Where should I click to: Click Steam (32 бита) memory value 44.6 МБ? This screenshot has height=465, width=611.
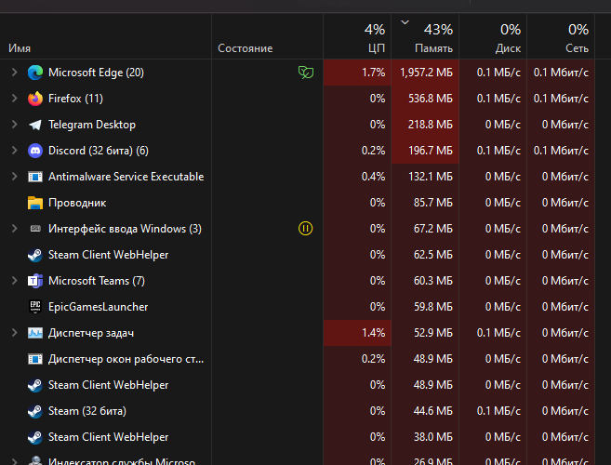coord(433,411)
